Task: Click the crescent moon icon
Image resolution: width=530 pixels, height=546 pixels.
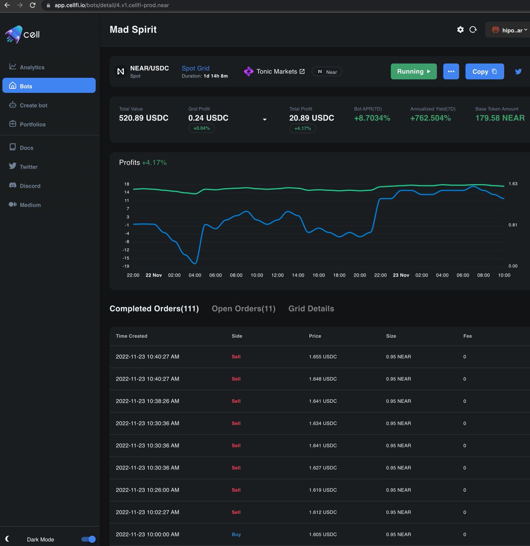Action: tap(7, 539)
